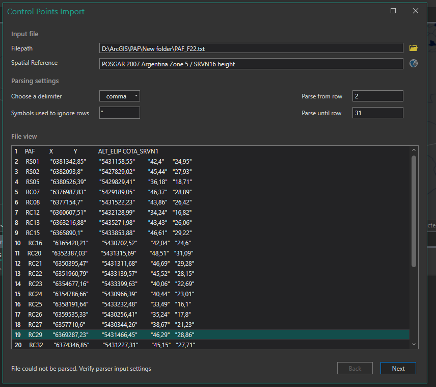
Task: Edit the Parse from row value
Action: click(377, 96)
